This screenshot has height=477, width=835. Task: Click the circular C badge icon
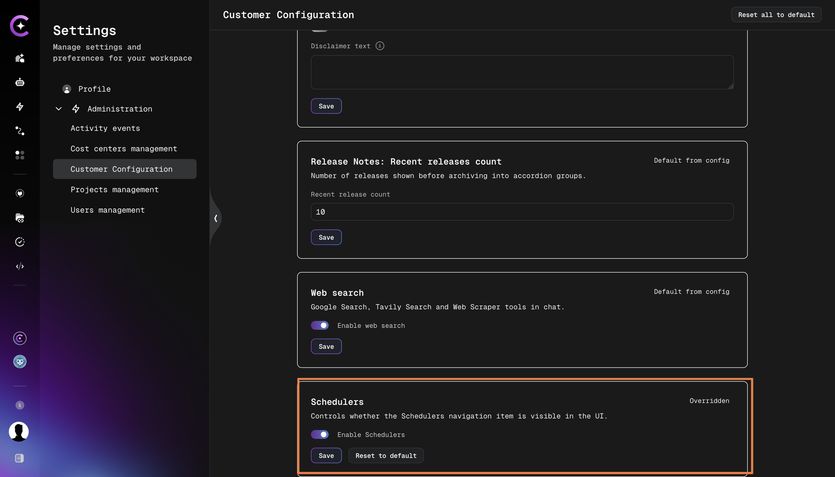point(20,338)
